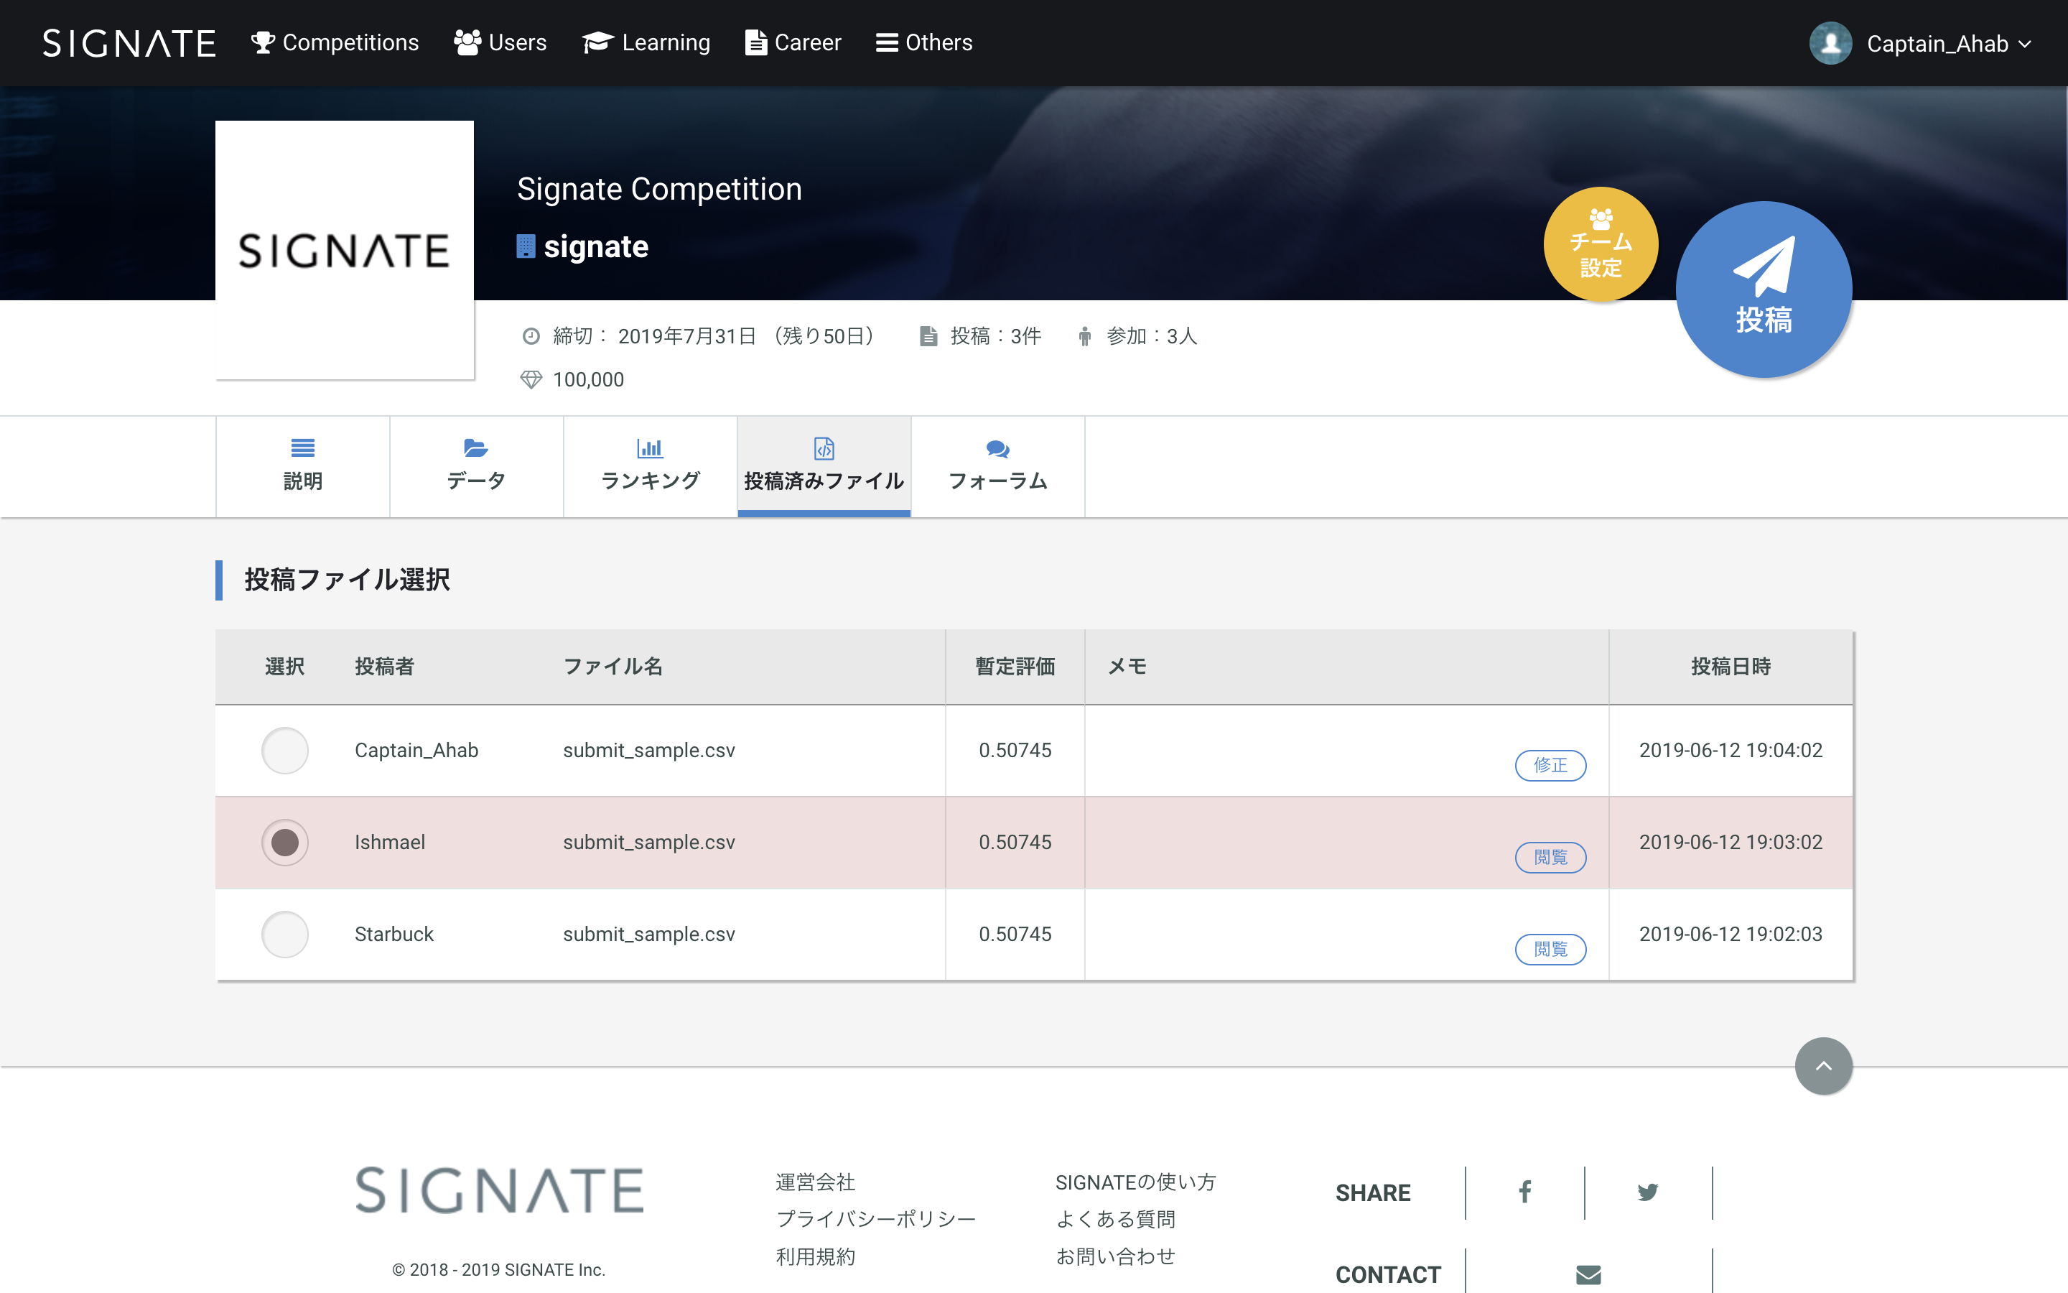
Task: Click the SIGNATE logo in top navigation
Action: tap(129, 43)
